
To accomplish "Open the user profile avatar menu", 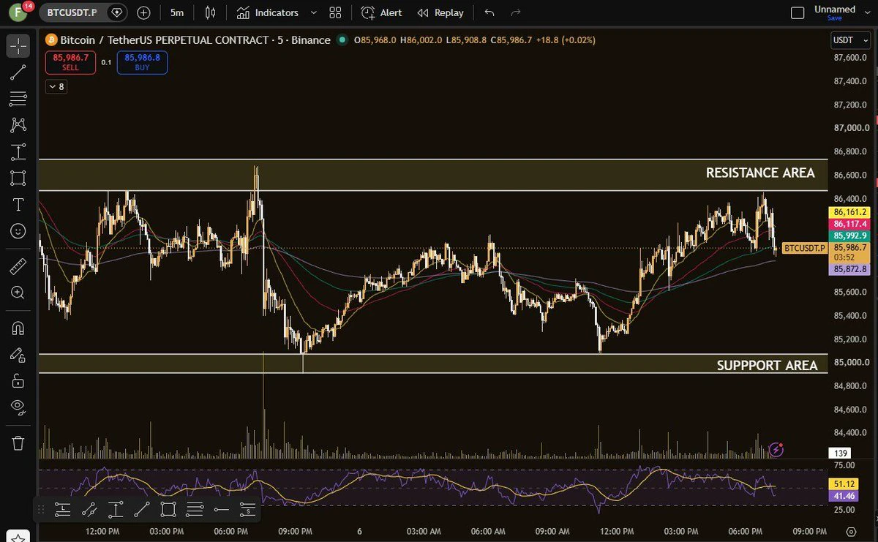I will click(x=18, y=12).
